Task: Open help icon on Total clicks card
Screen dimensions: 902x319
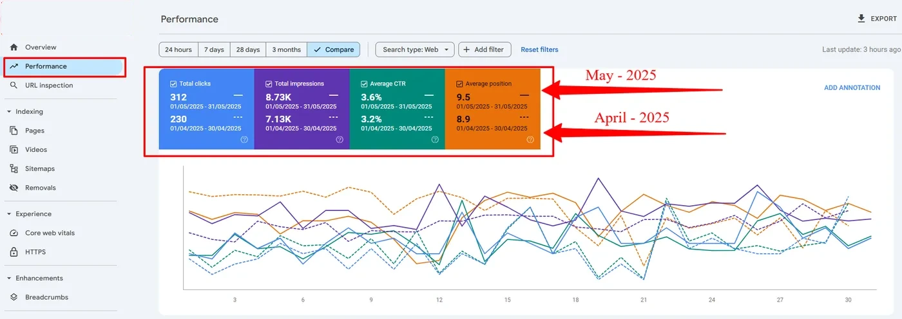Action: coord(244,140)
